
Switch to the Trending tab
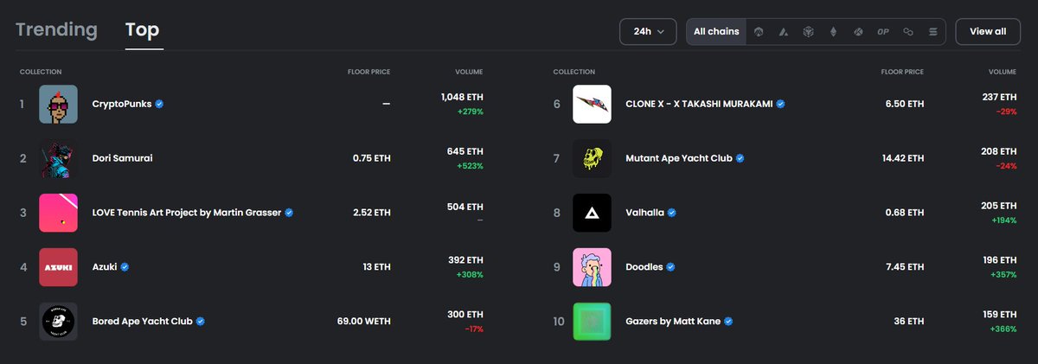56,29
